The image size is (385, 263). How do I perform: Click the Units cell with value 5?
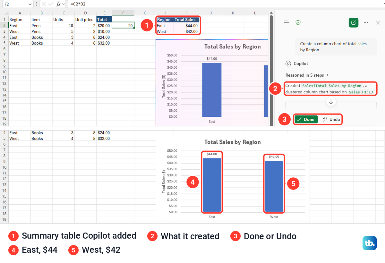point(64,31)
